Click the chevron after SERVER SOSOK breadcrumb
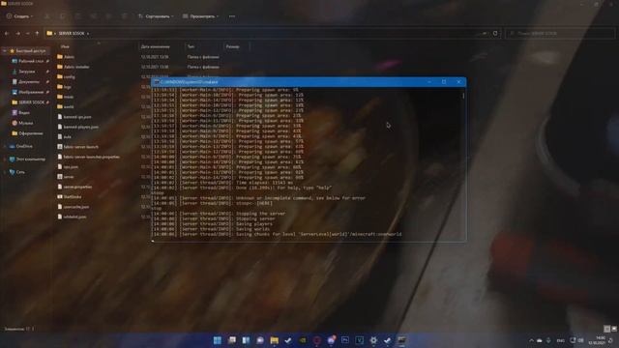Viewport: 619px width, 348px height. (88, 34)
